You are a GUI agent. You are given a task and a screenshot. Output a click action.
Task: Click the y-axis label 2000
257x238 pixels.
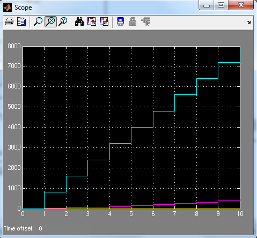click(x=14, y=168)
